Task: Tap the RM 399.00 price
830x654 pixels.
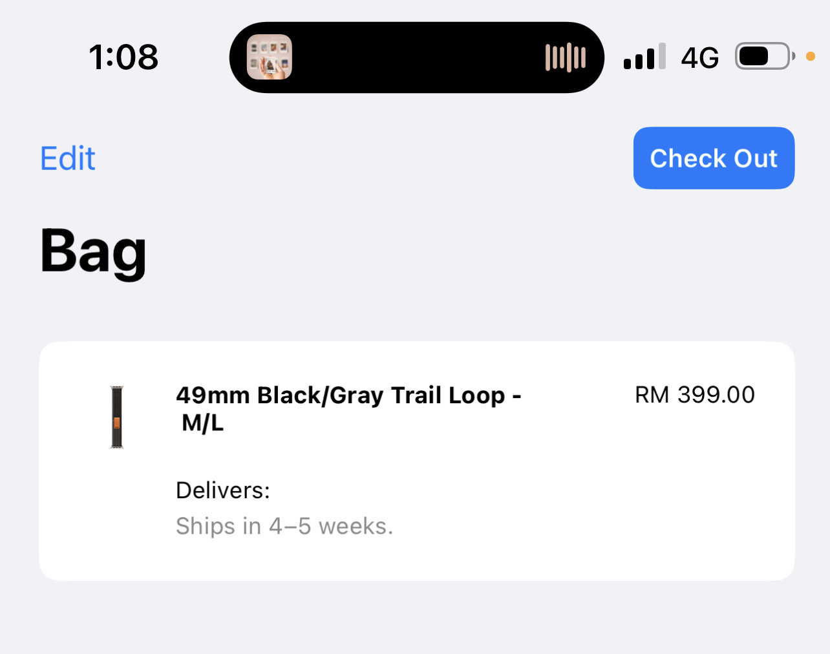Action: coord(695,395)
